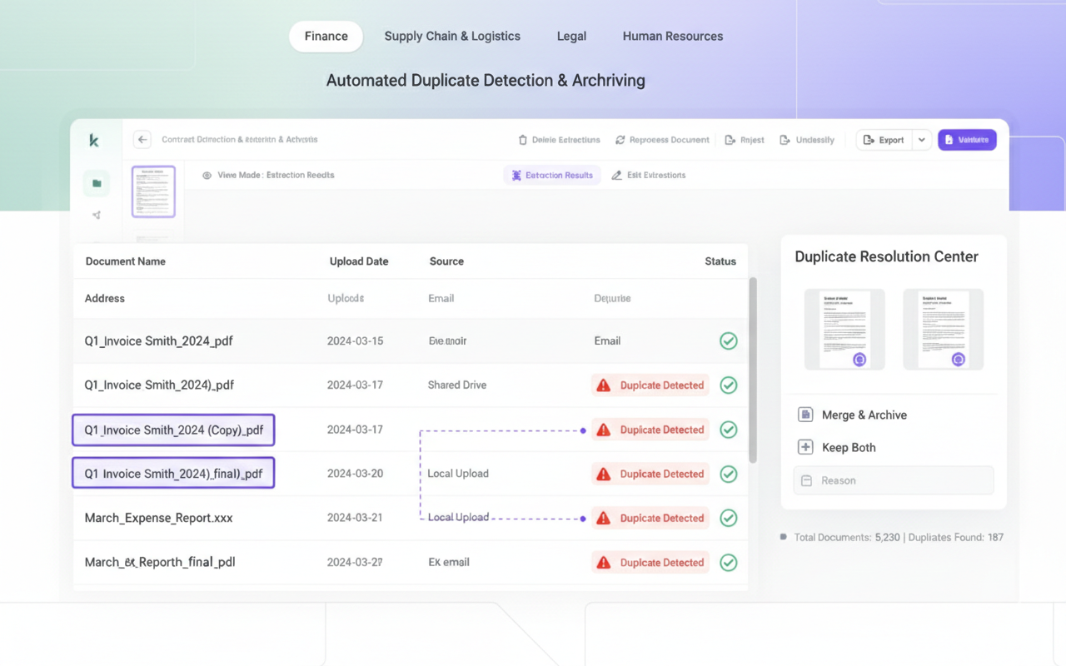The width and height of the screenshot is (1066, 666).
Task: Switch to the Supply Chain & Logistics tab
Action: [452, 37]
